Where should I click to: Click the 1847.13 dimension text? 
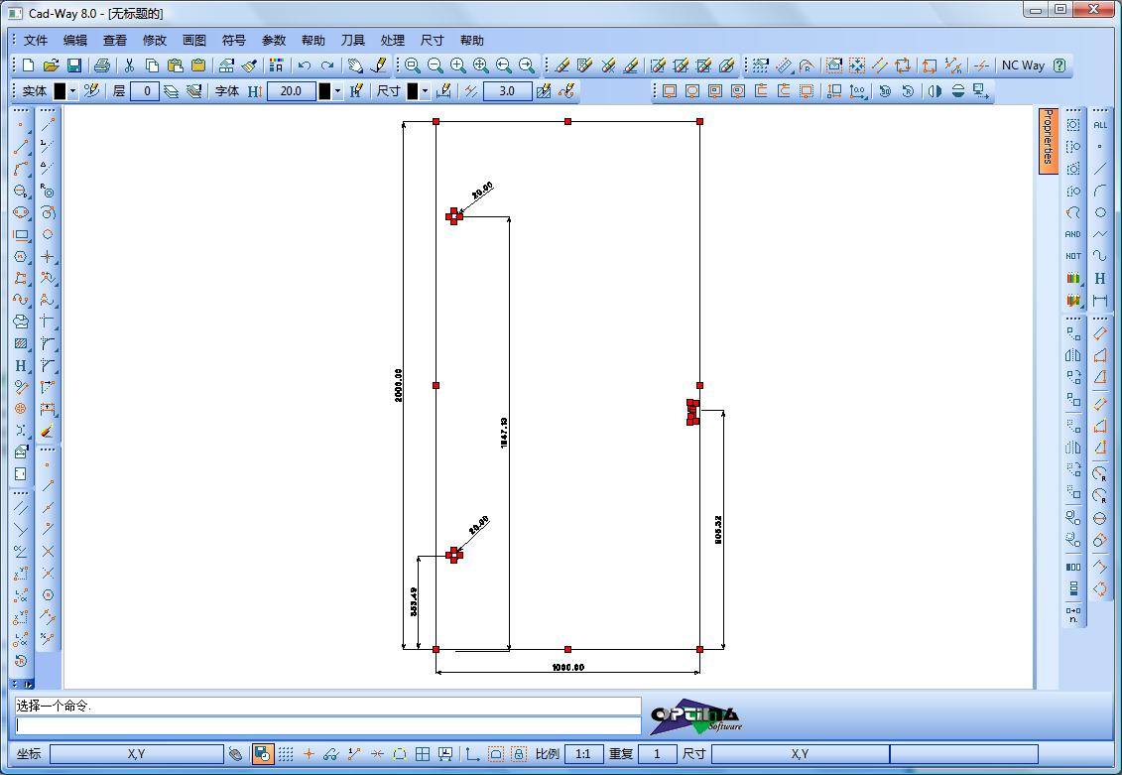coord(505,433)
